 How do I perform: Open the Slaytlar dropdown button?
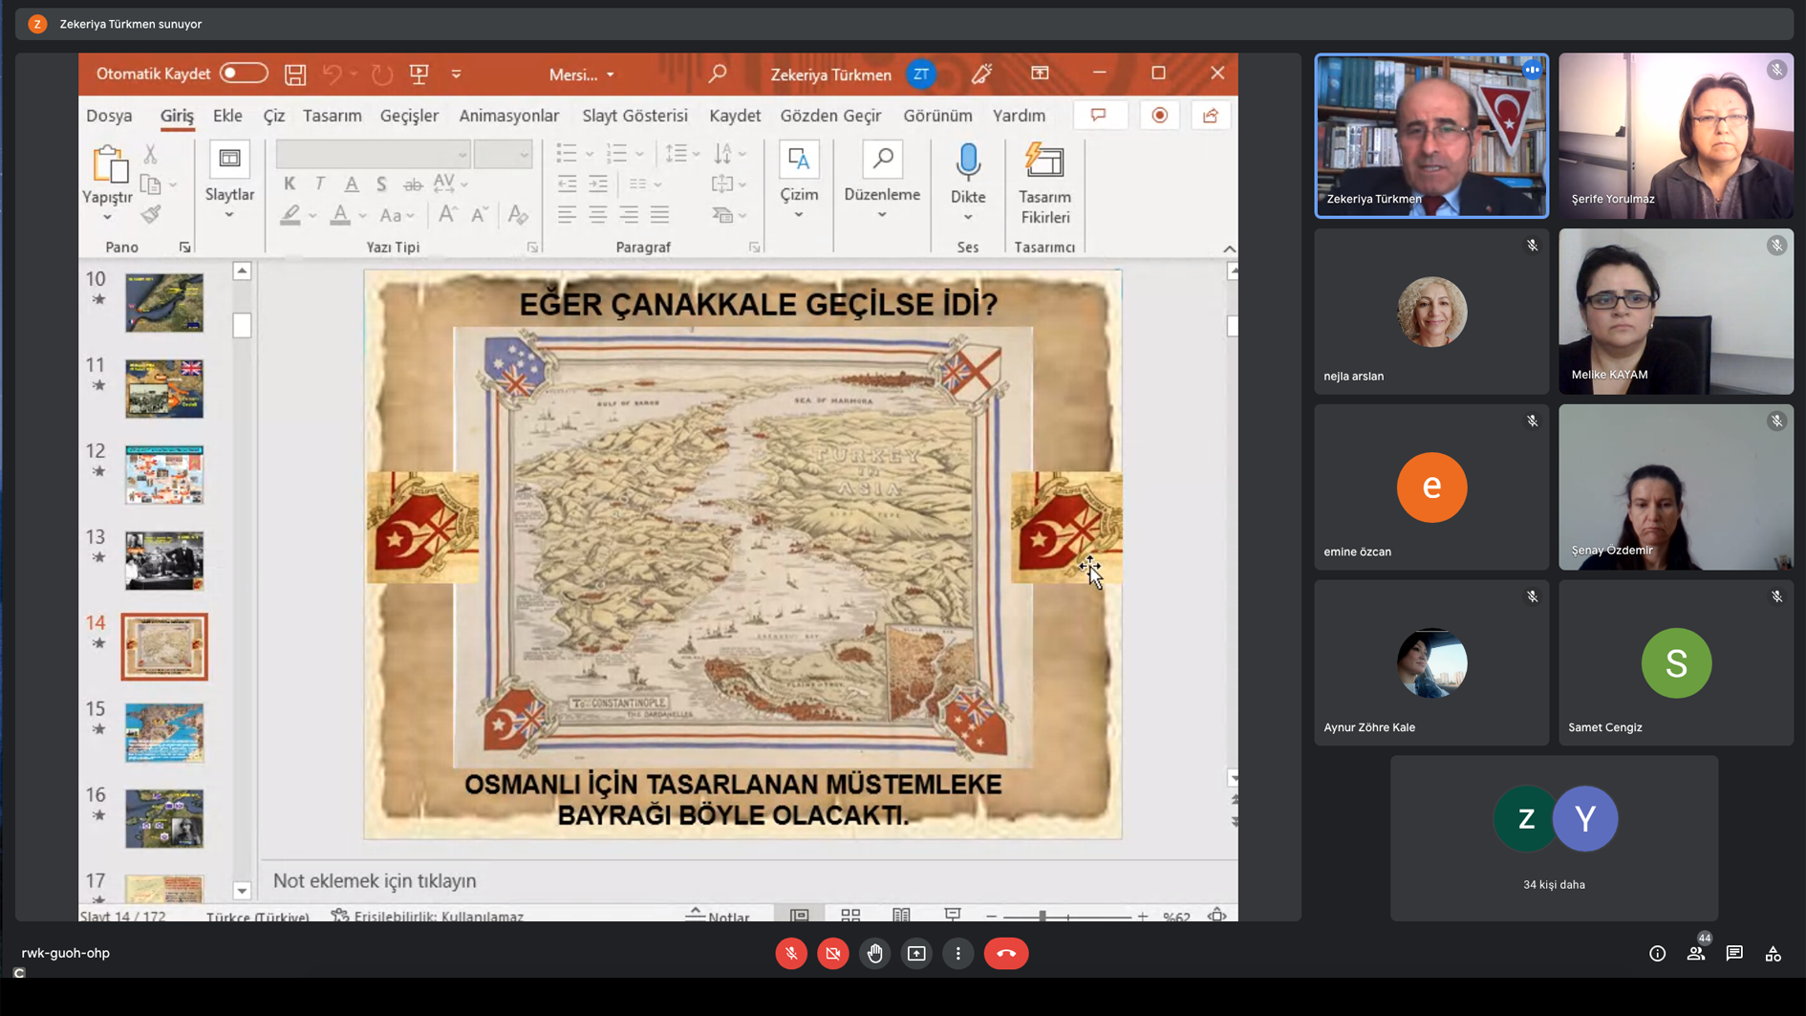(229, 183)
